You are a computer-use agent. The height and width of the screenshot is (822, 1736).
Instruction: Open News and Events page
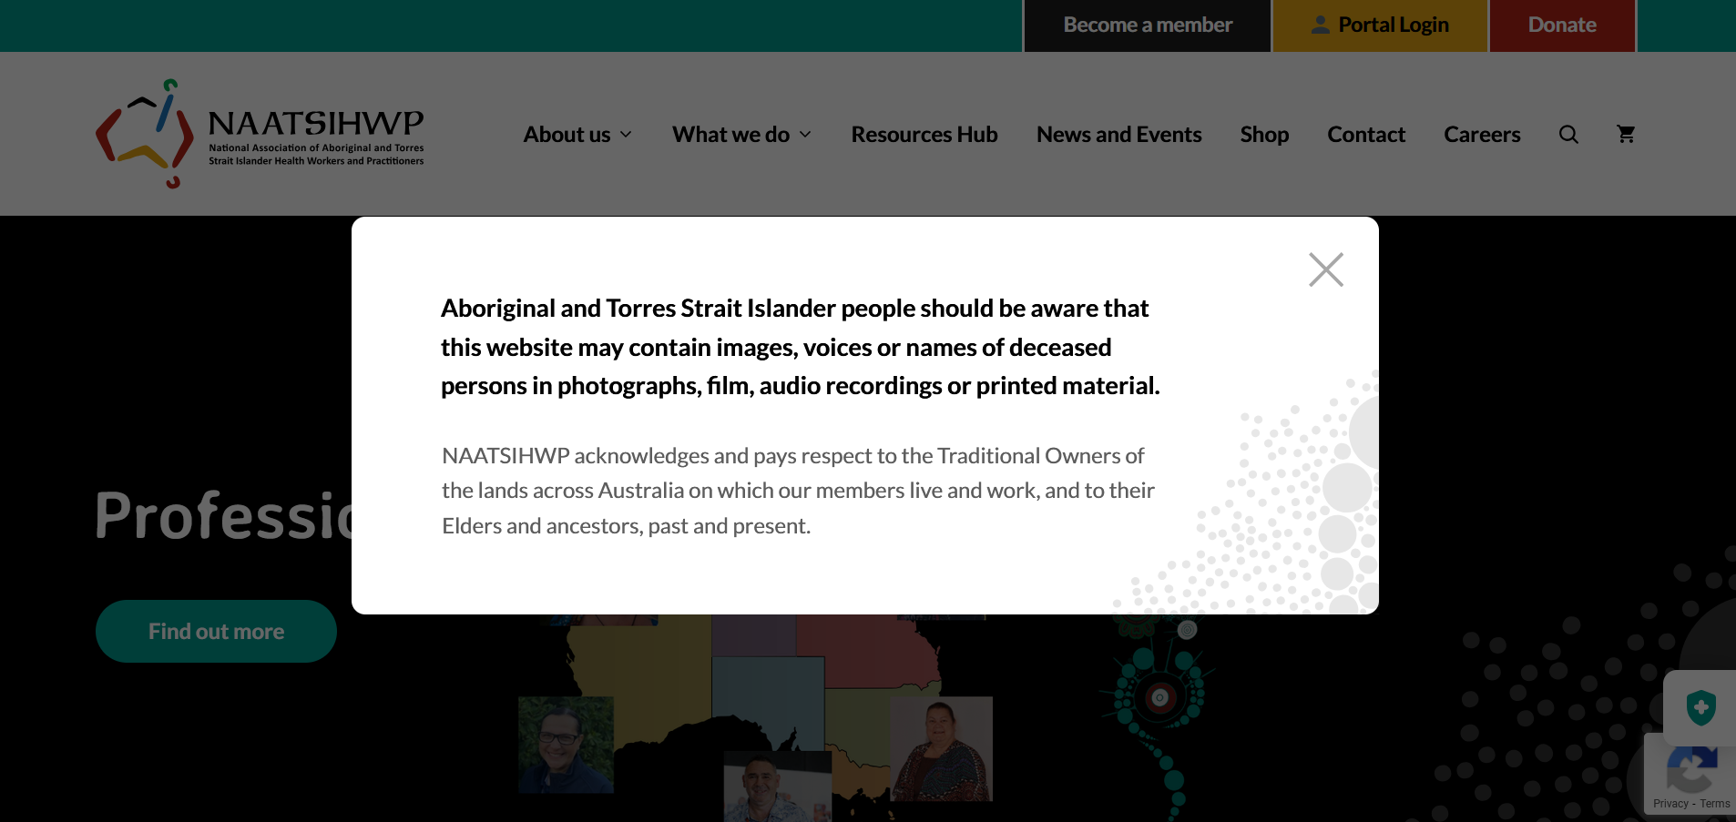pos(1118,135)
